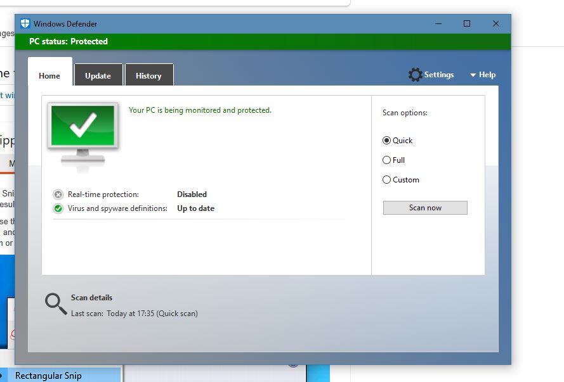Image resolution: width=564 pixels, height=382 pixels.
Task: Start scanning with Scan now button
Action: click(x=425, y=208)
